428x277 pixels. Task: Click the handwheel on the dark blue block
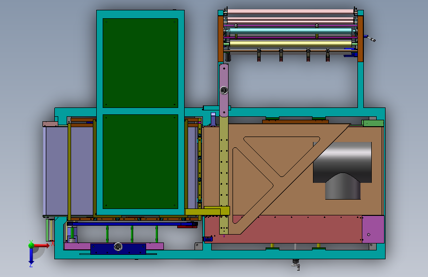[118, 246]
